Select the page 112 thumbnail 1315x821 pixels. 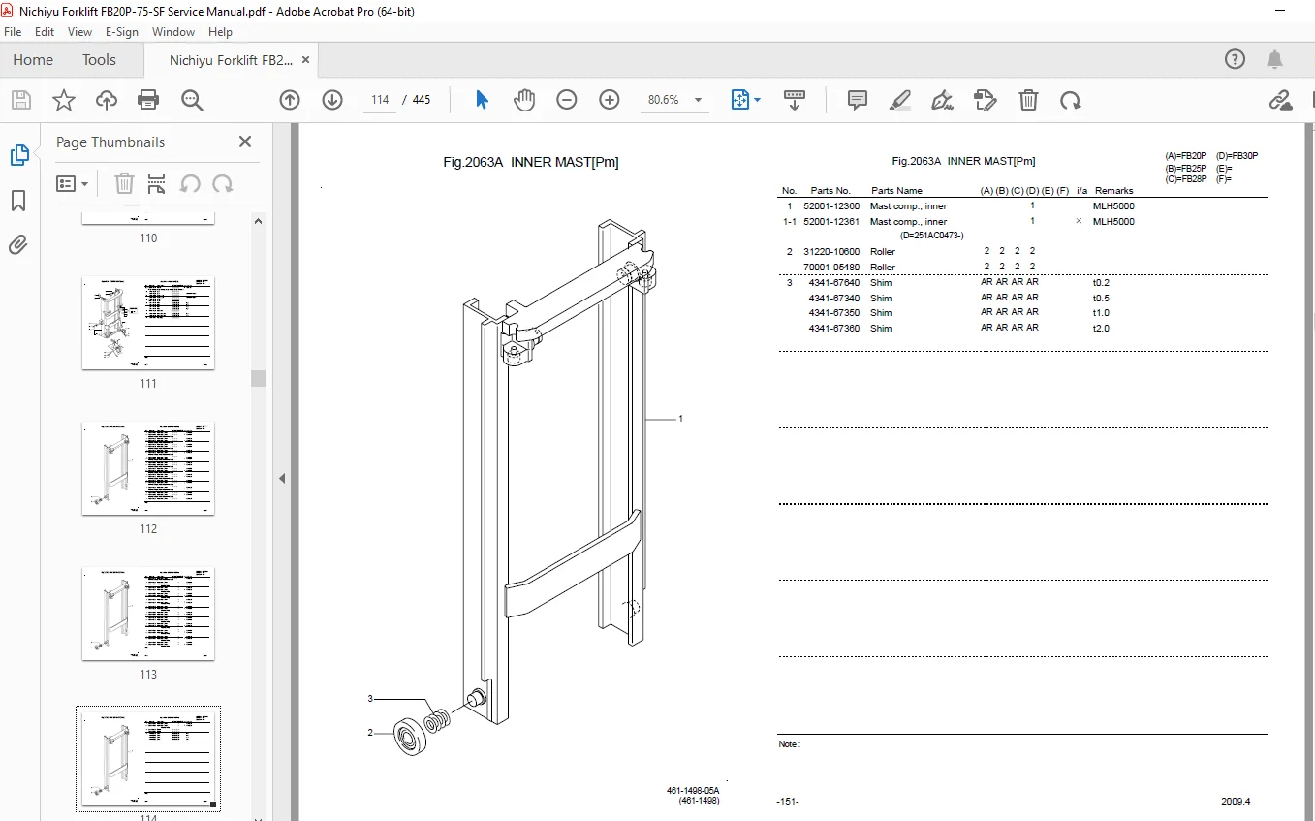pos(148,468)
